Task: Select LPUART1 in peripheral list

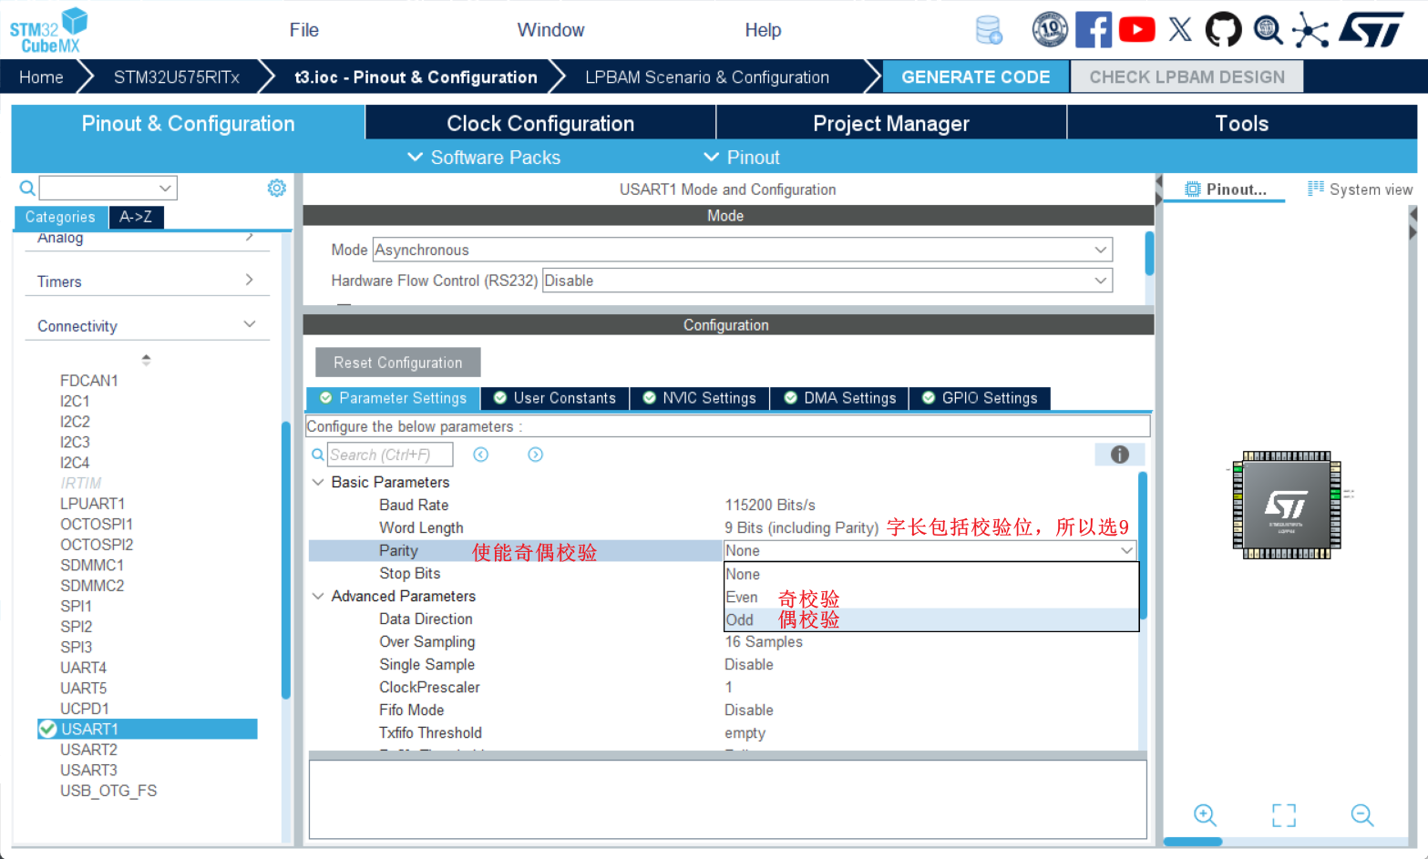Action: [92, 504]
